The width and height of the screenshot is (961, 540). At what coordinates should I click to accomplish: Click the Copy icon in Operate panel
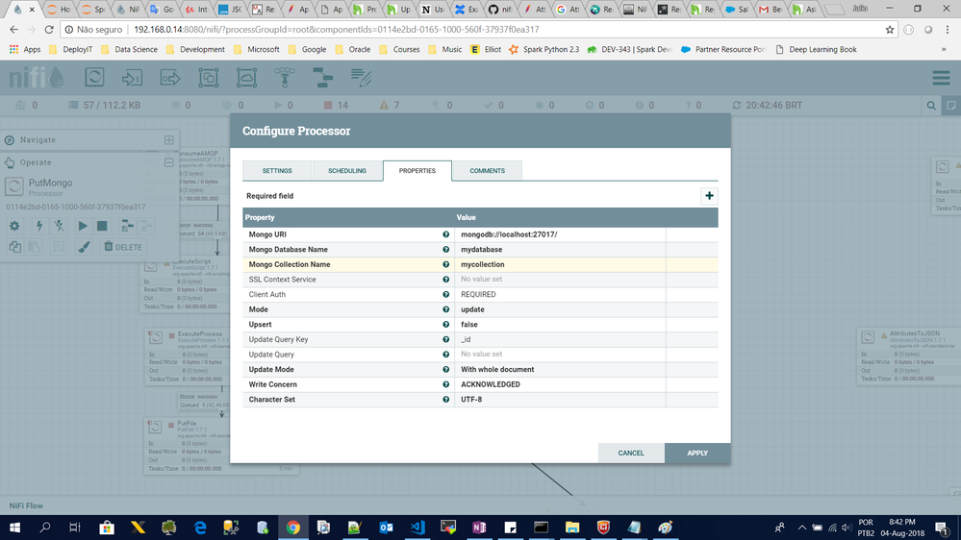[x=14, y=247]
